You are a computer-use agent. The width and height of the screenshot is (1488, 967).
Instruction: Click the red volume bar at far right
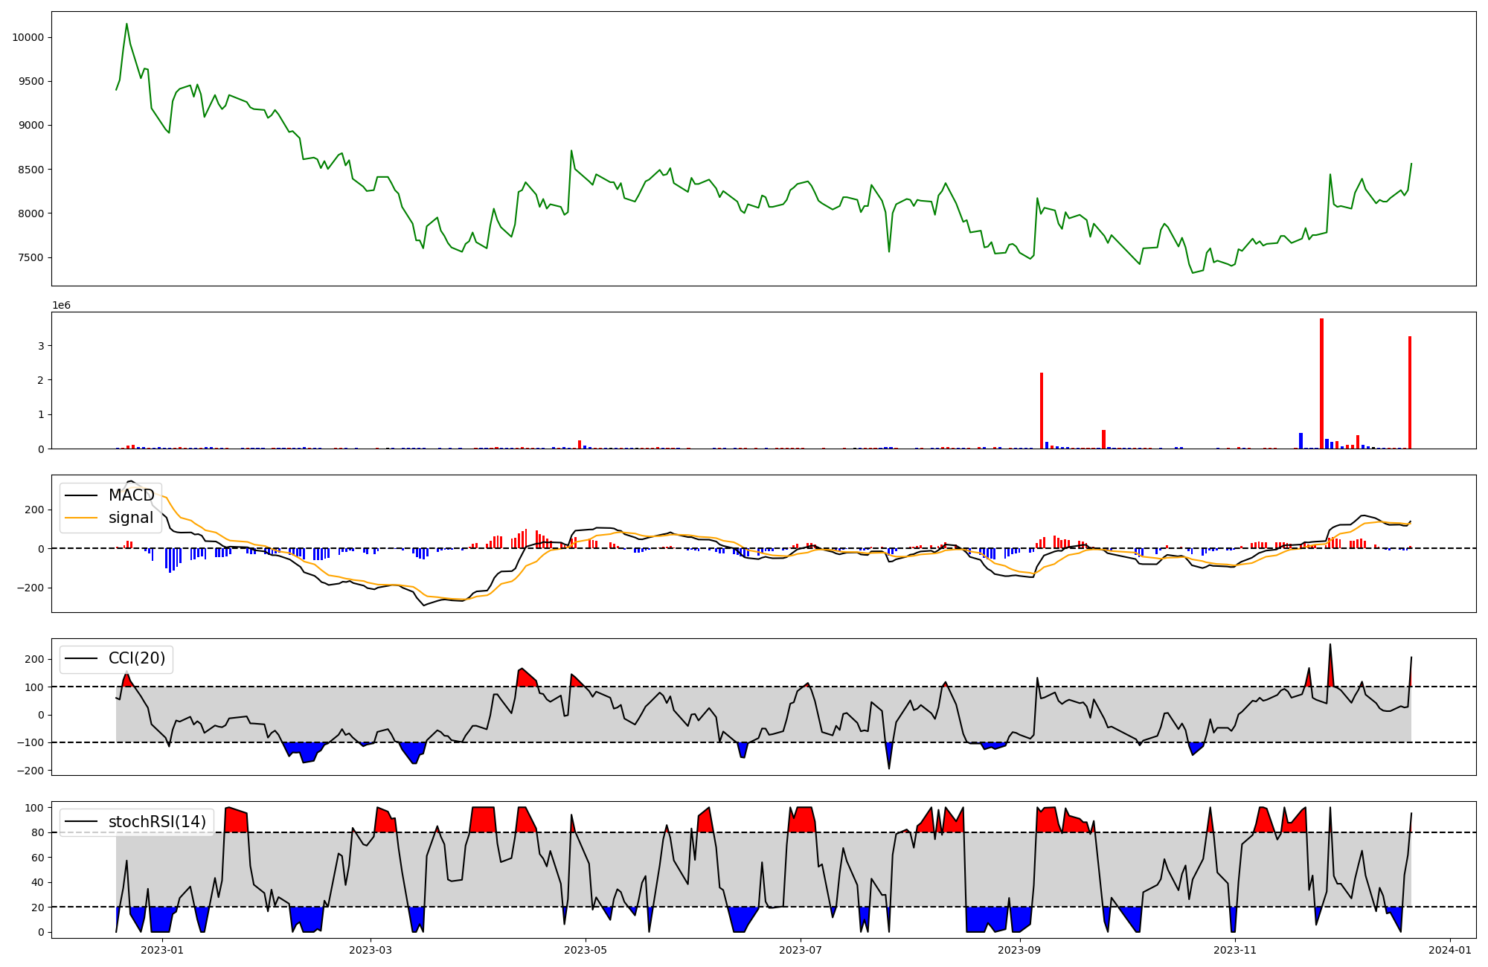pyautogui.click(x=1410, y=392)
